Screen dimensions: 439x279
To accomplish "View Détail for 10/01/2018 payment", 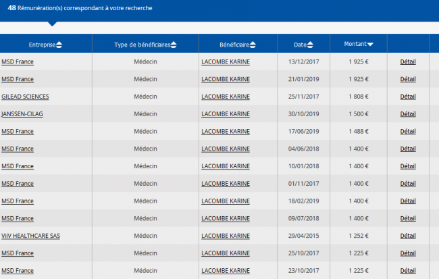I will [x=408, y=166].
